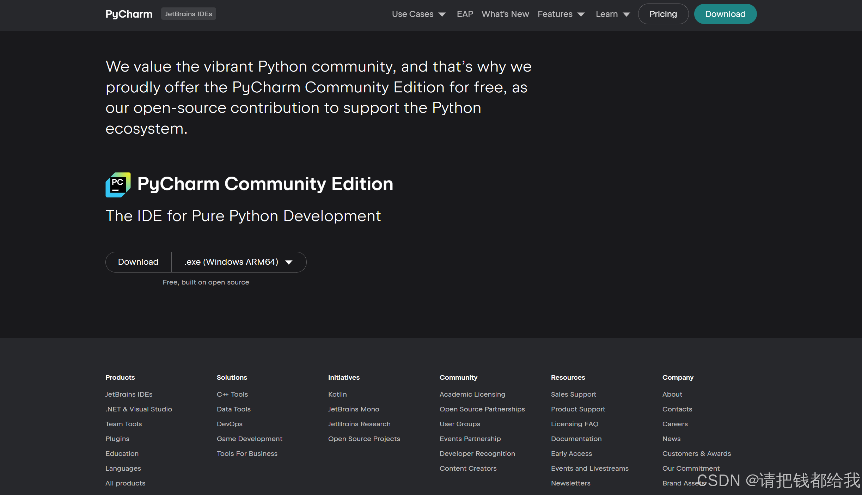Open JetBrains IDEs footer link
Viewport: 862px width, 495px height.
point(129,394)
